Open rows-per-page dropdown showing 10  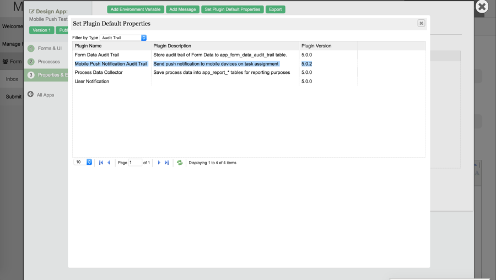pyautogui.click(x=84, y=163)
